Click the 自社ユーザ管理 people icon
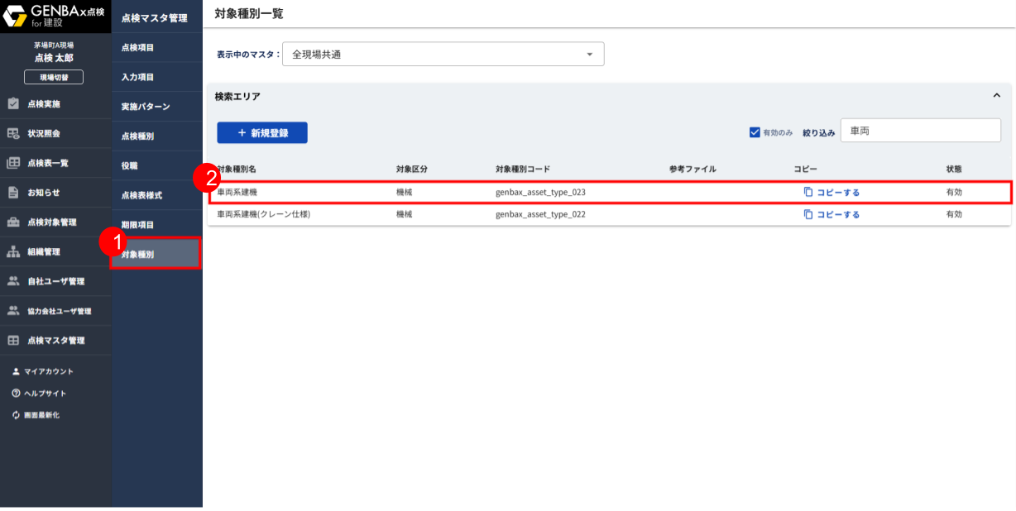 (13, 282)
